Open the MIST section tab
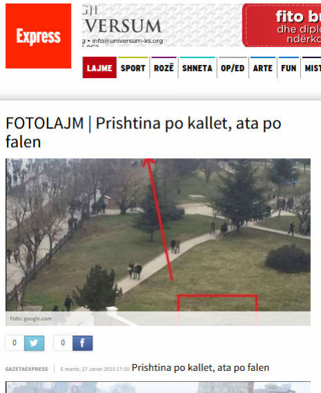The width and height of the screenshot is (321, 393). 312,68
